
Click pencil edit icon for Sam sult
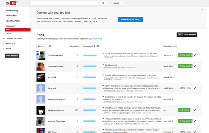pyautogui.click(x=195, y=88)
